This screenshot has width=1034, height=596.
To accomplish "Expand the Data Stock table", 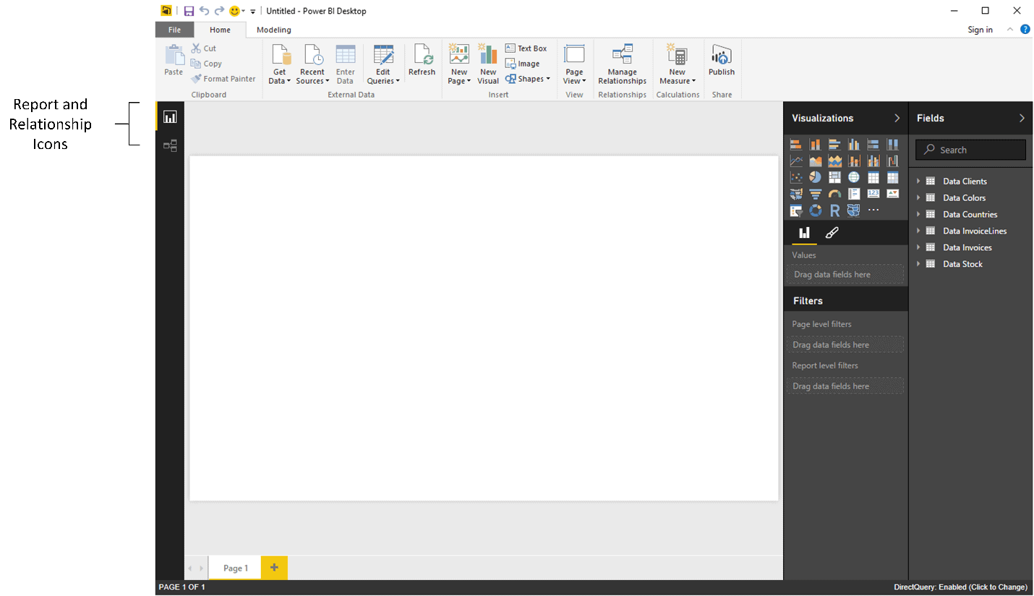I will 919,264.
